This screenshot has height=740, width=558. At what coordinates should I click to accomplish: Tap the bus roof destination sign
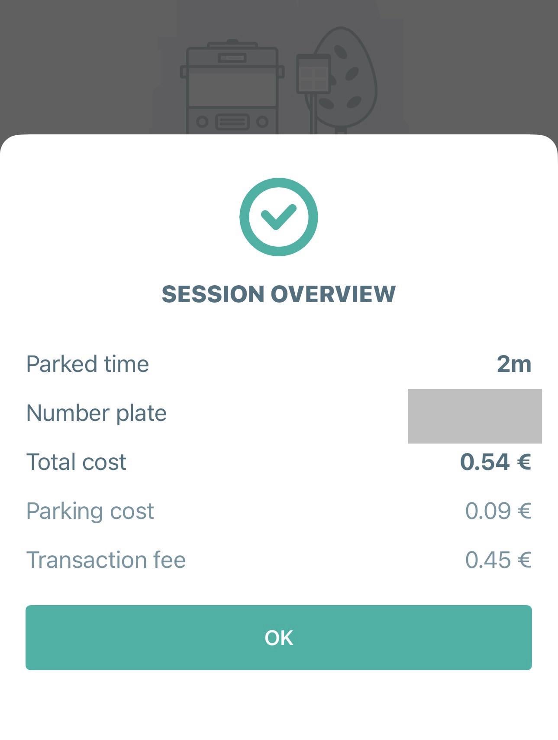232,58
